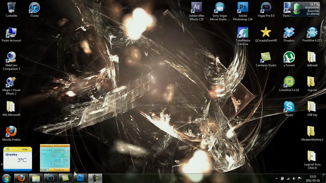Select the LimeWire 5.5.16 shortcut
The height and width of the screenshot is (183, 326).
289,84
